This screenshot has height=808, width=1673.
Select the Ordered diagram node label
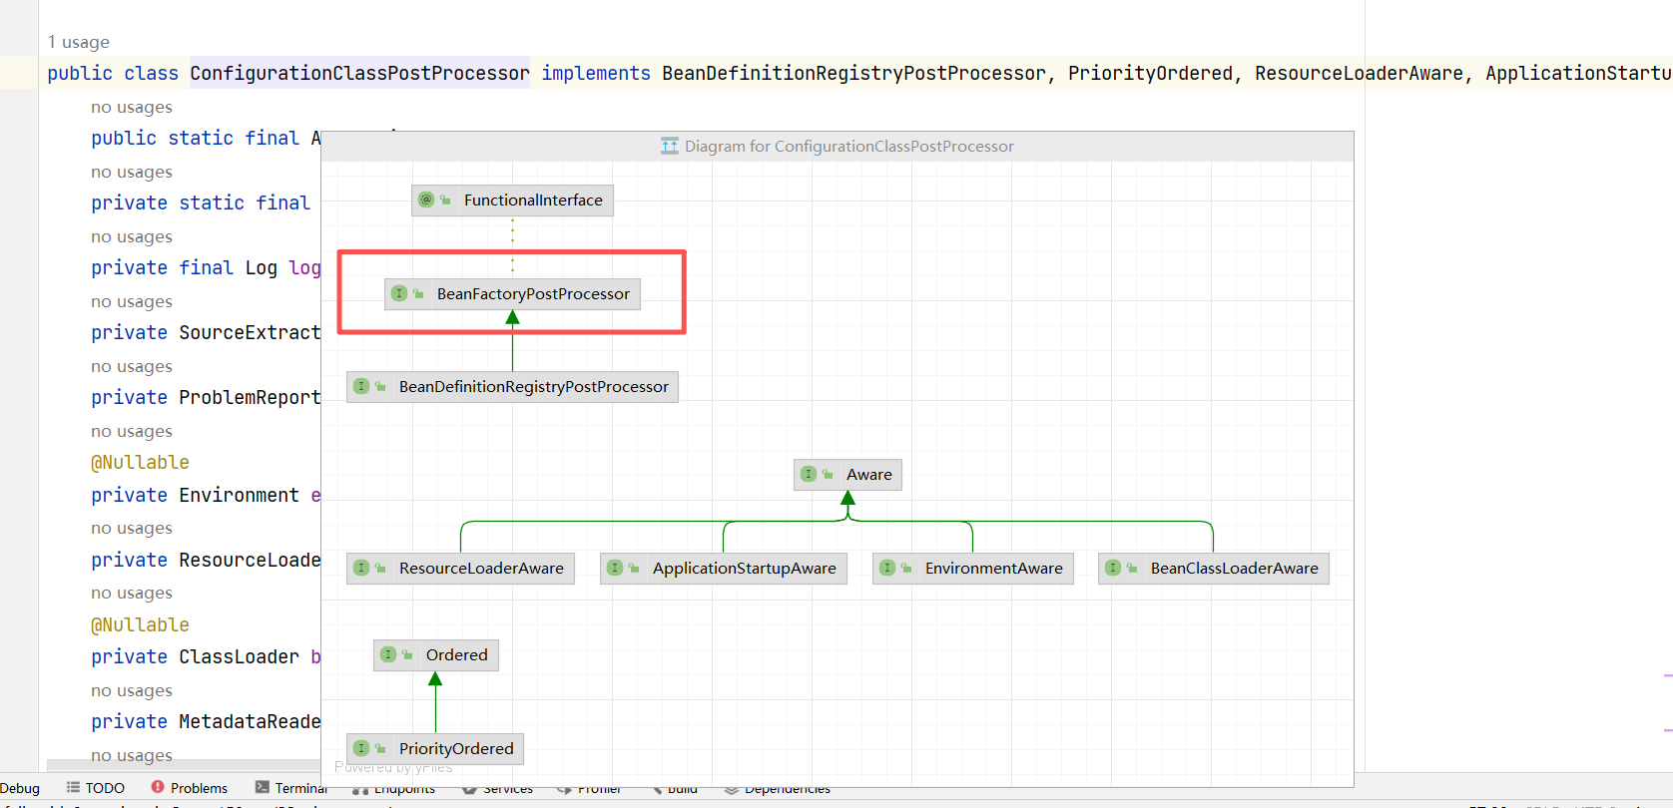457,654
